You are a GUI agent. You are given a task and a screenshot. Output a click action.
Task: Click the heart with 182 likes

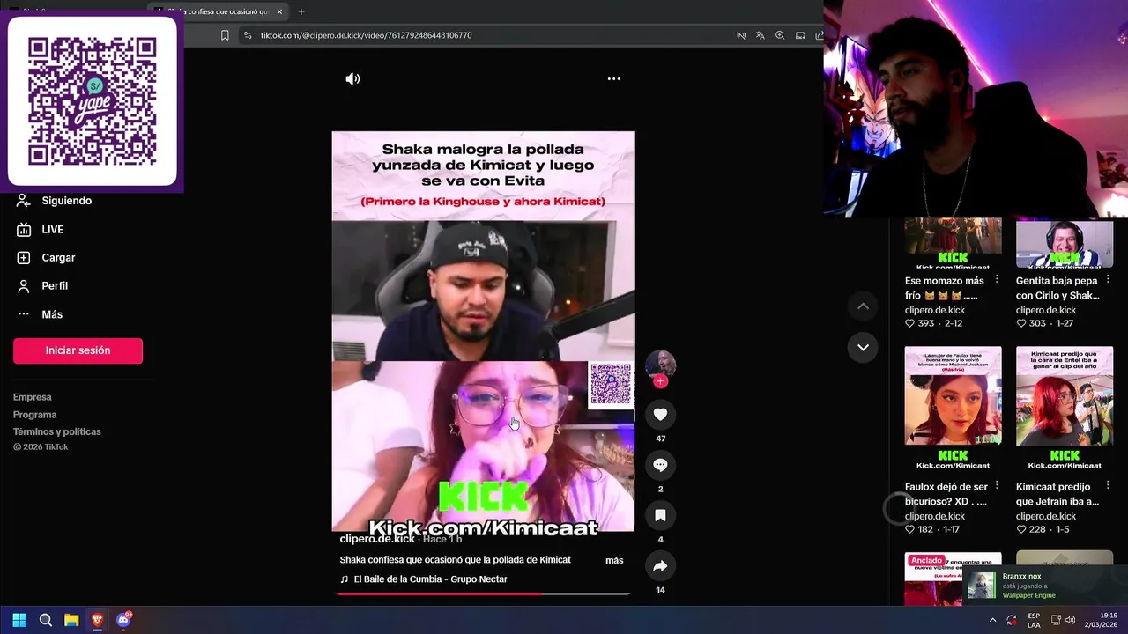pyautogui.click(x=910, y=529)
